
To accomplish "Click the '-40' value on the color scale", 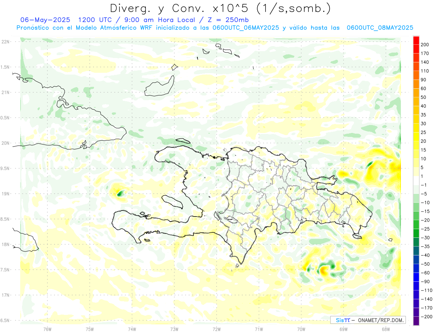I will (425, 255).
